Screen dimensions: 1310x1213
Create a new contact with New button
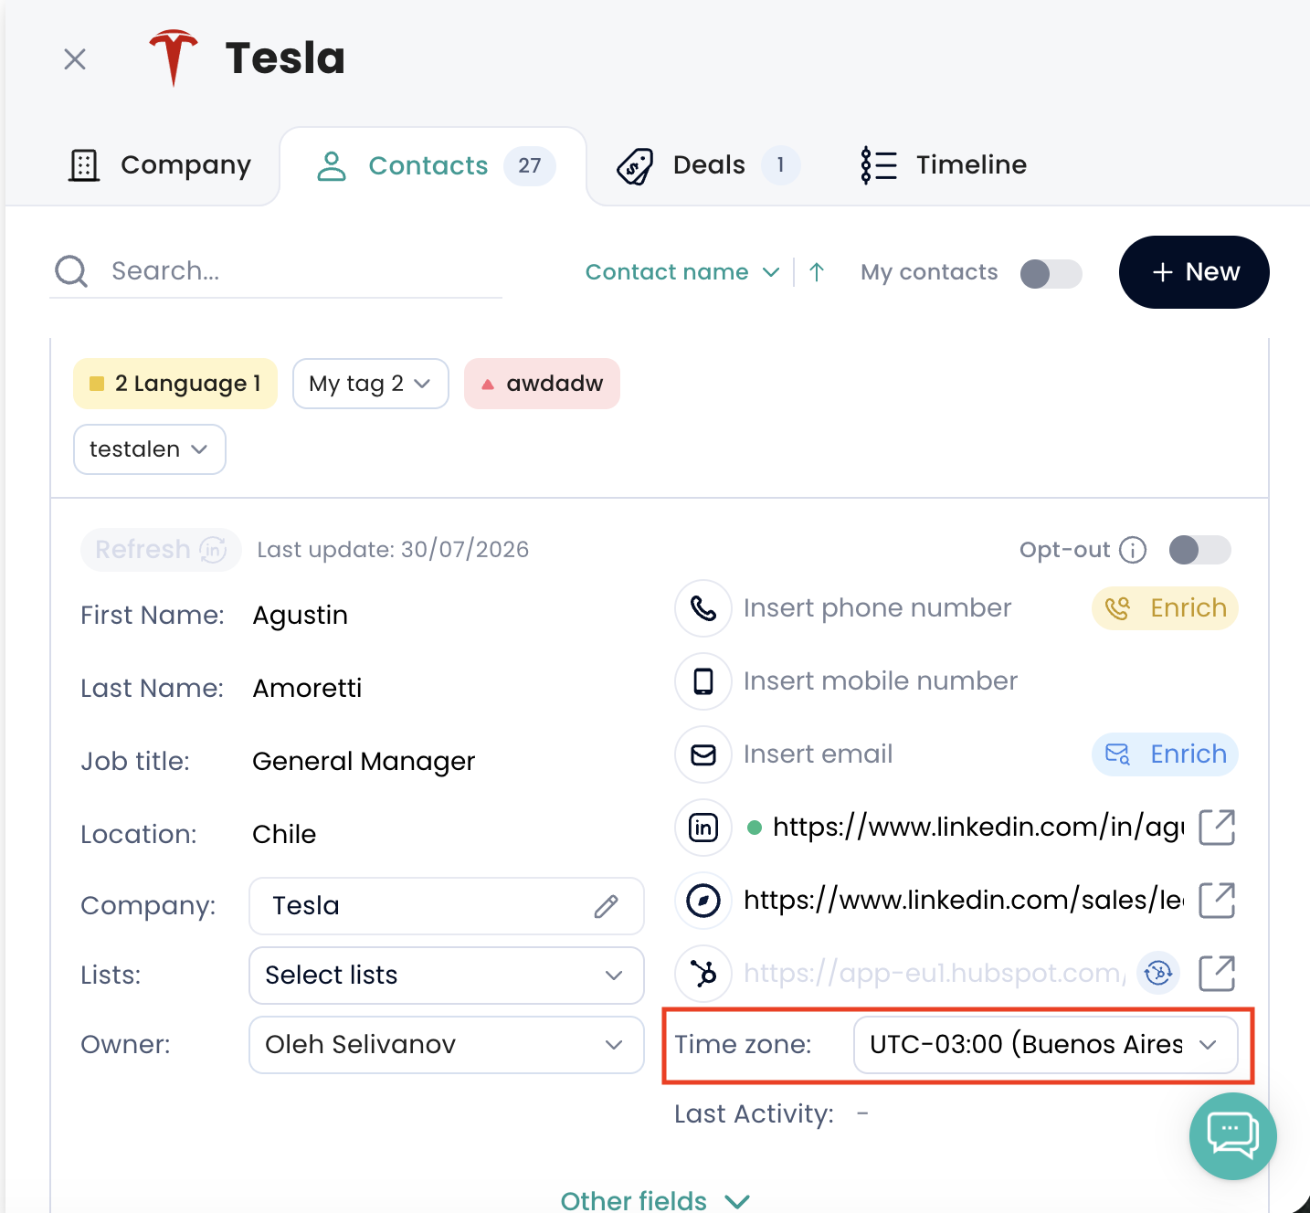(x=1194, y=272)
